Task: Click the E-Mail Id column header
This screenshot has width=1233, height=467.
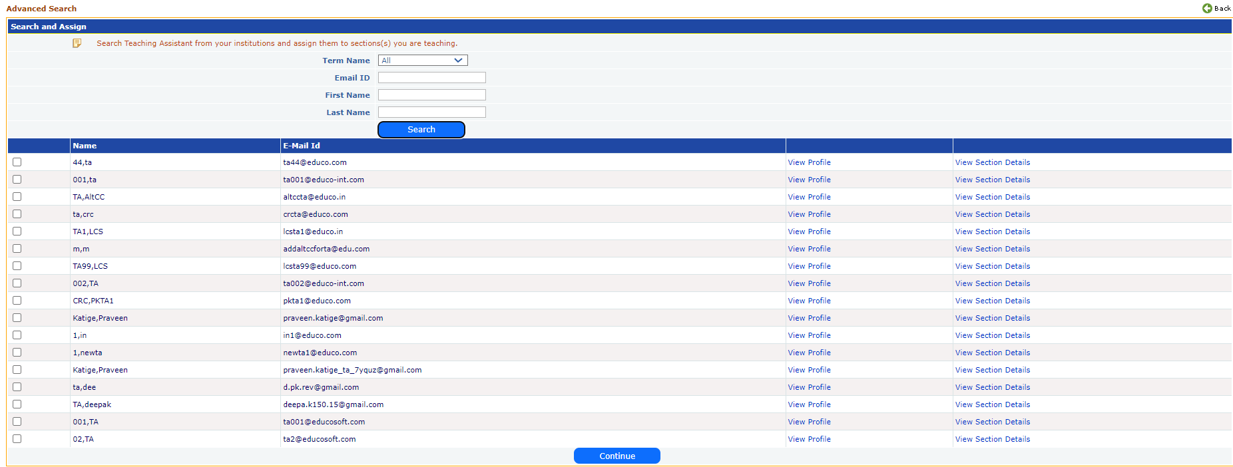Action: coord(302,146)
